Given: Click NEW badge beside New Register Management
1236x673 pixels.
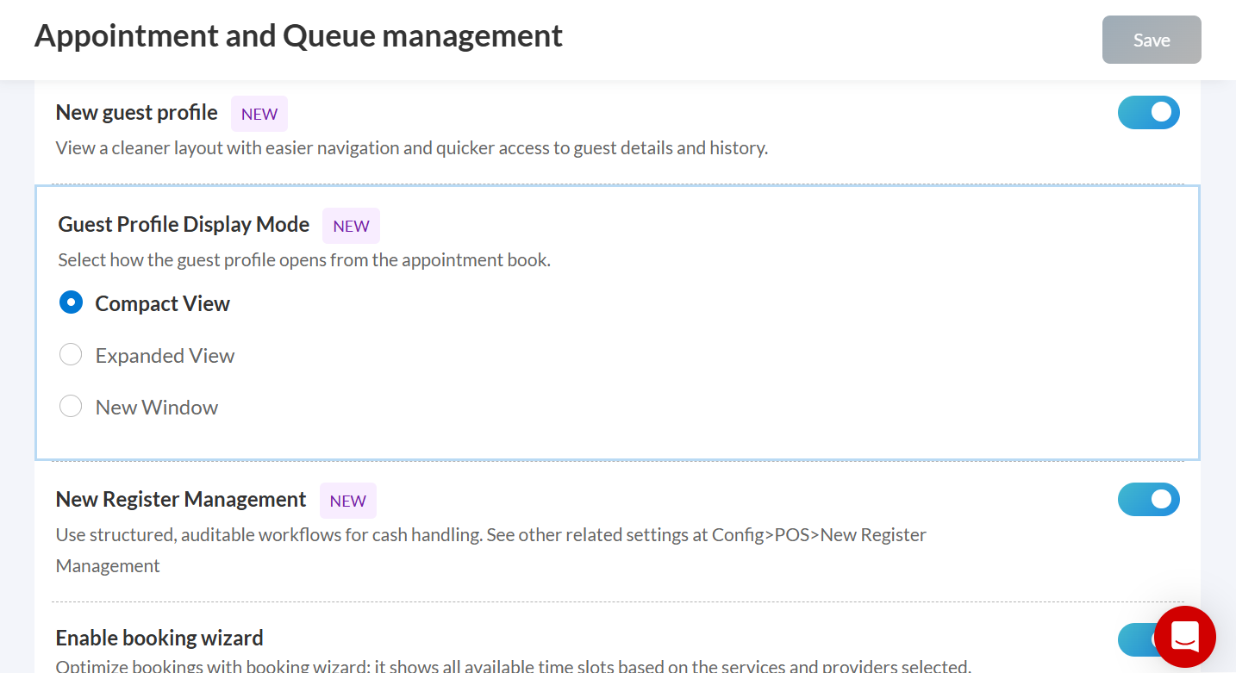Looking at the screenshot, I should tap(347, 501).
